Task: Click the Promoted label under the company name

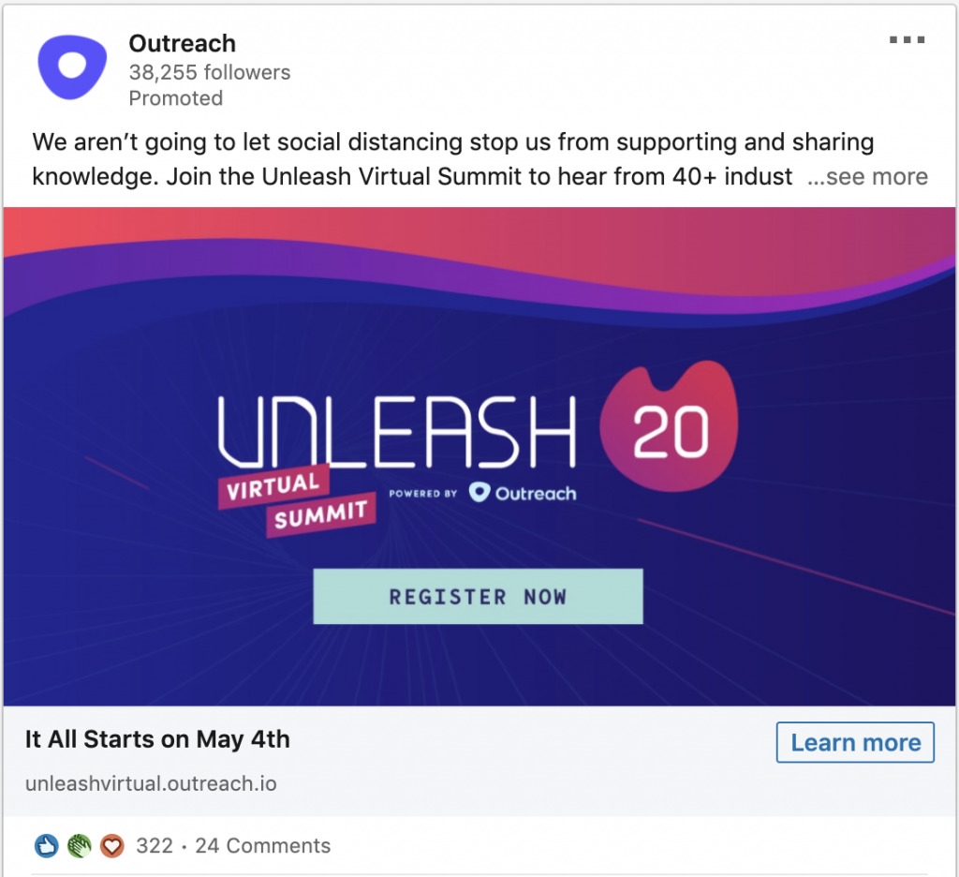Action: click(x=176, y=97)
